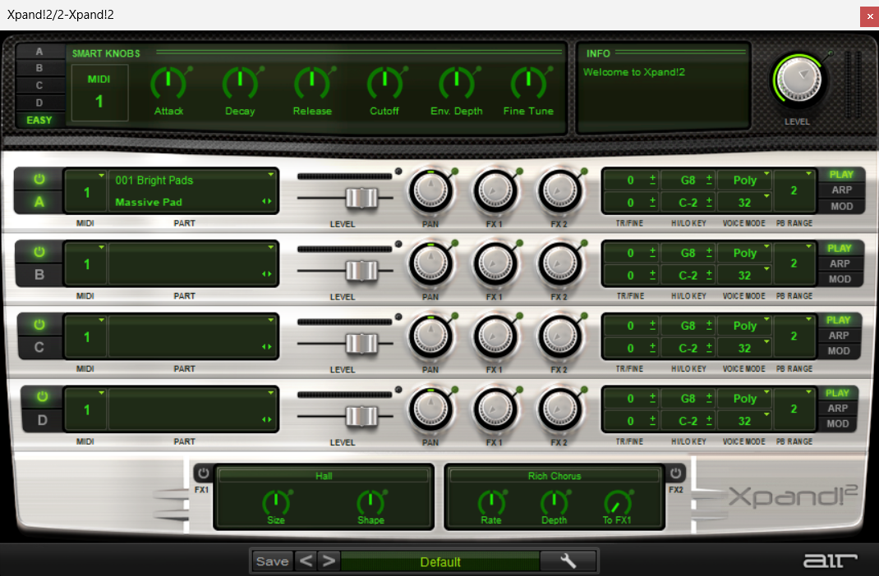Go to next preset arrow
Image resolution: width=879 pixels, height=576 pixels.
coord(329,561)
